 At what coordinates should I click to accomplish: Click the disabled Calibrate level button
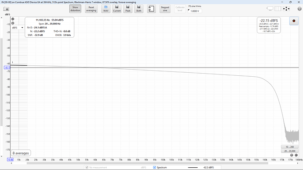(x=180, y=9)
